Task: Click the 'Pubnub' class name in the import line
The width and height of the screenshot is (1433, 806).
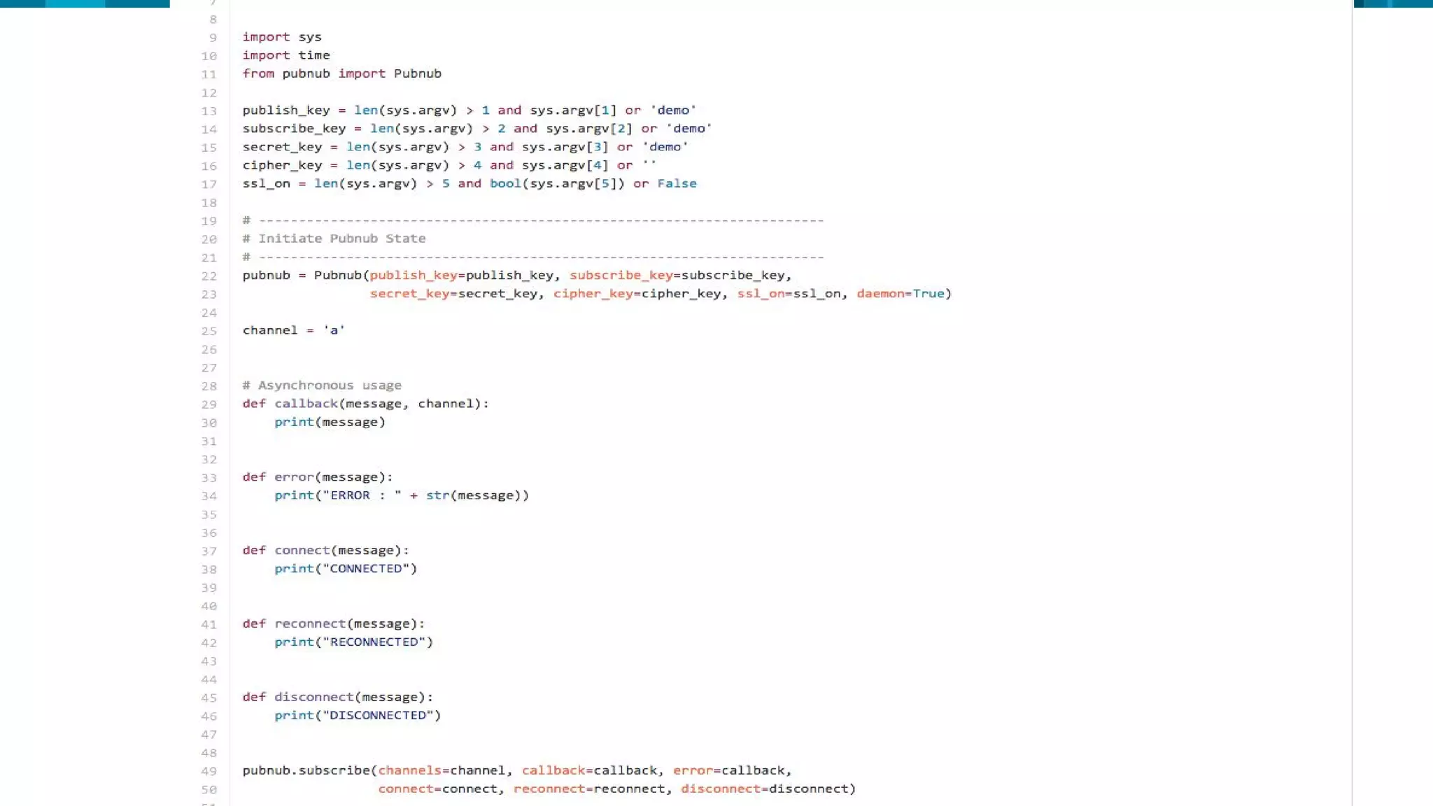Action: click(417, 73)
